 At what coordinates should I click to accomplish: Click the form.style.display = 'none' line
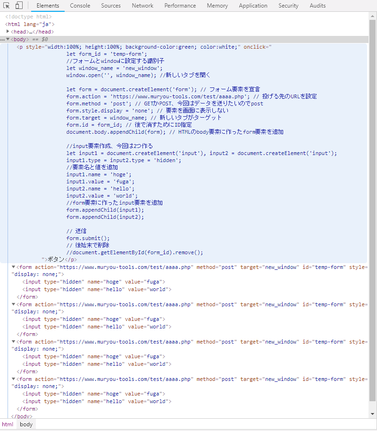(147, 111)
